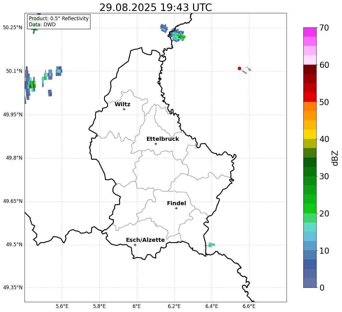Pick the yellow band just above 40 dBZ

310,134
